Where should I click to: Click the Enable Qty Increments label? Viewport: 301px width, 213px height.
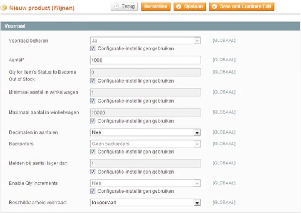(33, 183)
